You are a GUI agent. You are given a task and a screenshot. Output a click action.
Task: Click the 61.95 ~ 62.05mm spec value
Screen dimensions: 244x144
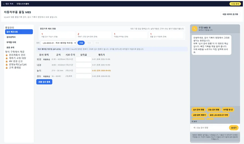tap(58, 59)
